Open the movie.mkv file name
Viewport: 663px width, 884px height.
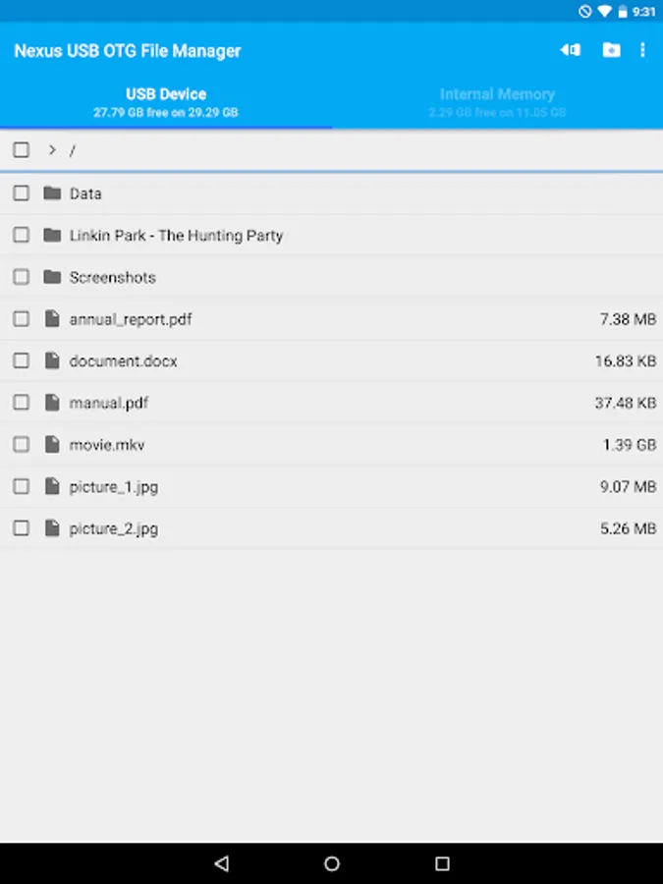coord(107,445)
